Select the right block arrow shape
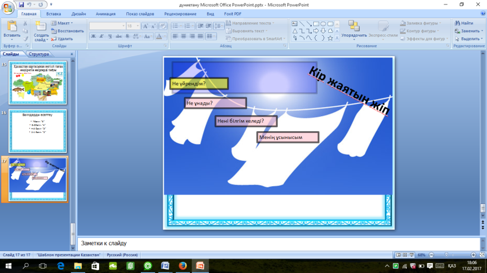Screen dimensions: 487x273 (316, 31)
